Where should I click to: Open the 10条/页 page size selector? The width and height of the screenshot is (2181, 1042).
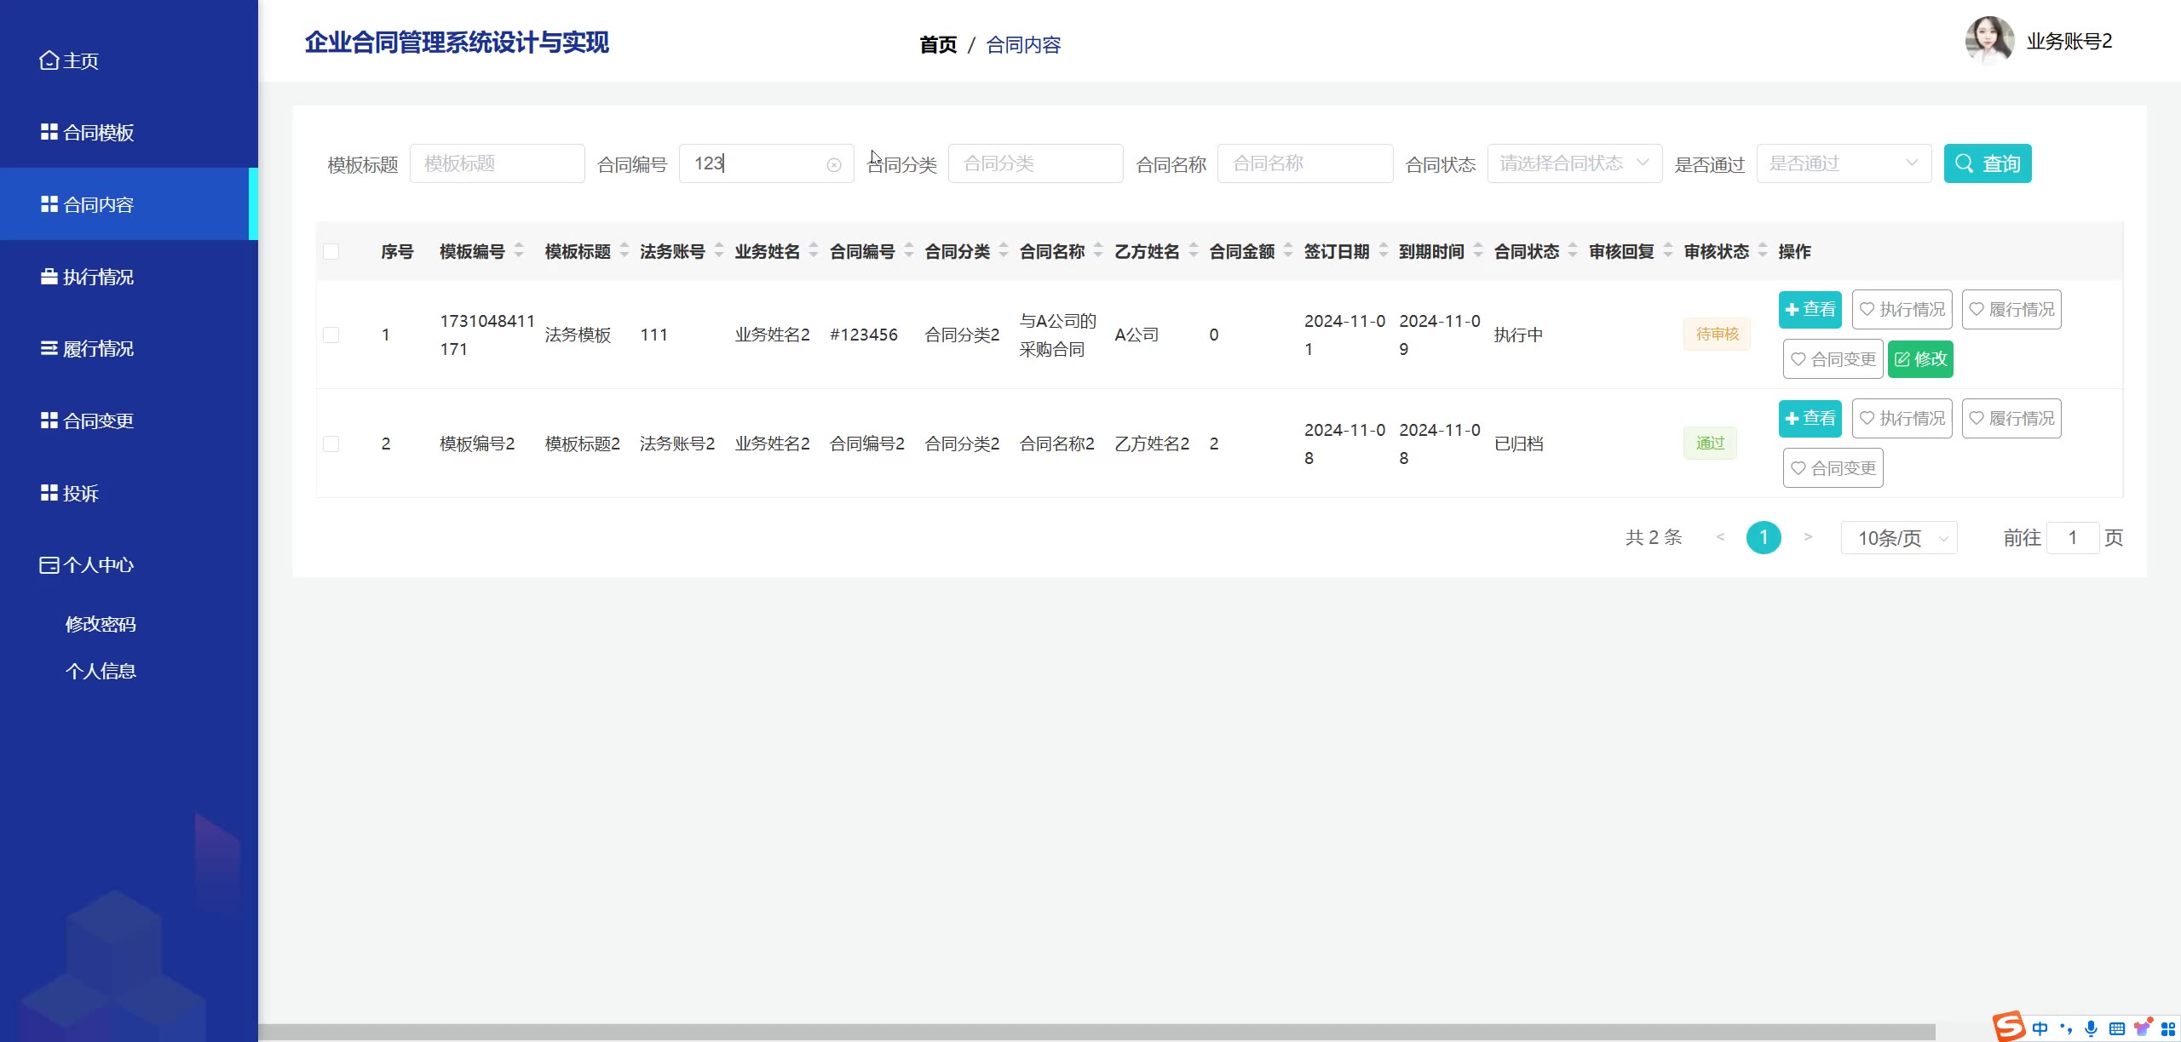click(x=1899, y=538)
